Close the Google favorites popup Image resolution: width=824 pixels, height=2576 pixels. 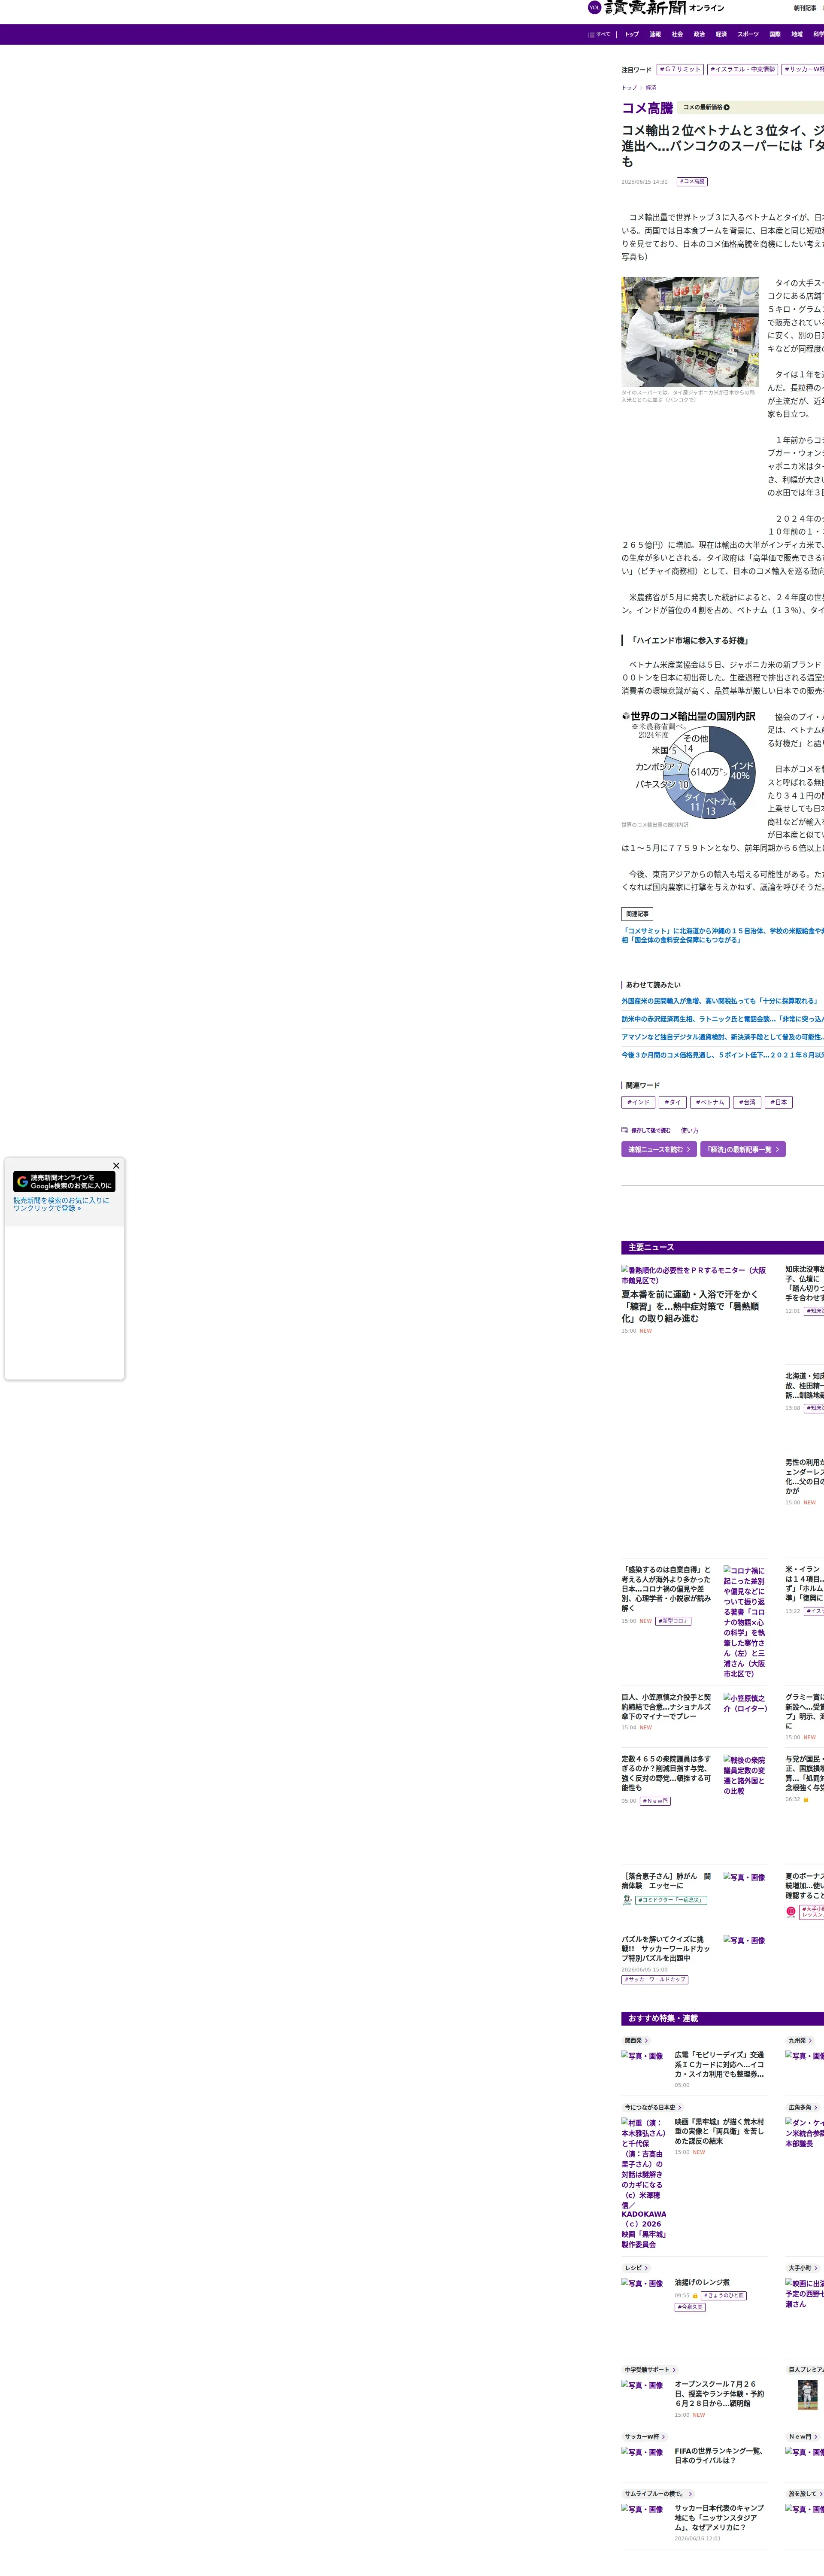pos(116,1165)
